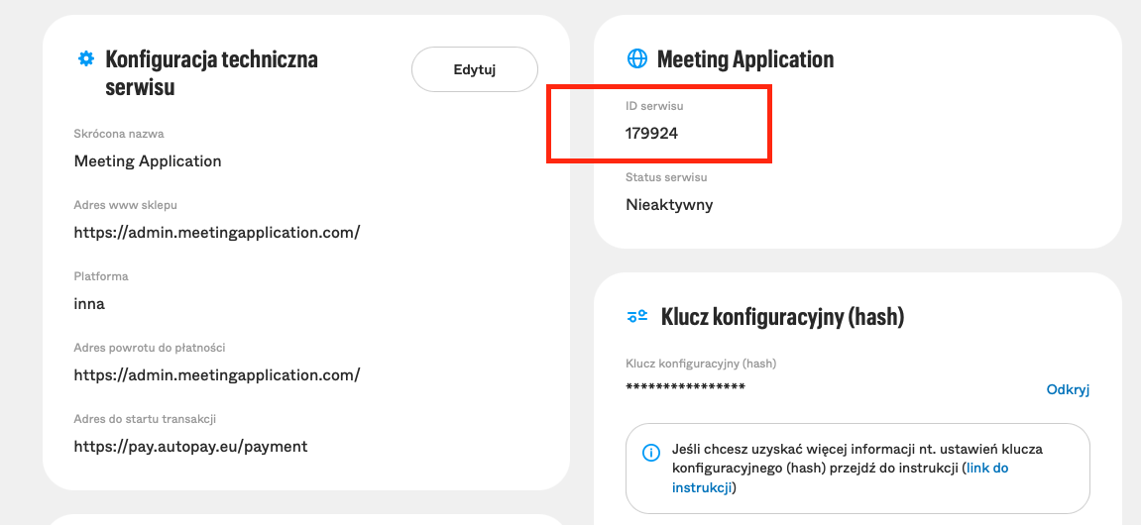Click the Adres powrotu do płatności URL value
This screenshot has height=525, width=1141.
point(217,375)
